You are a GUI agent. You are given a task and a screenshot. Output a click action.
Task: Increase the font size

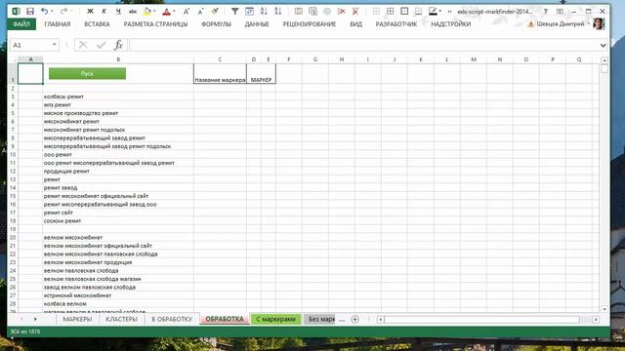click(x=187, y=12)
